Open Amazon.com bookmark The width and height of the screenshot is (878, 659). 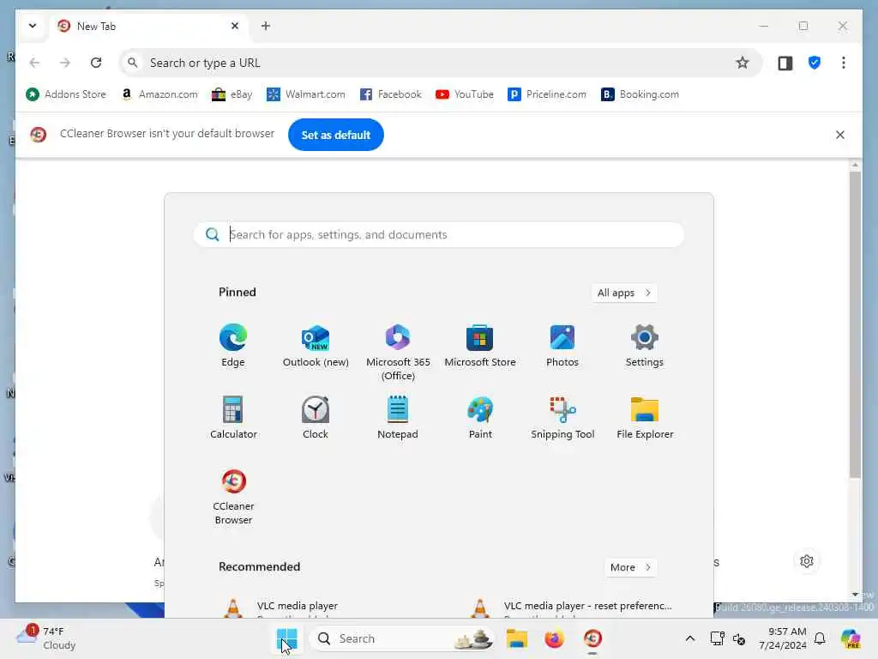pos(159,94)
